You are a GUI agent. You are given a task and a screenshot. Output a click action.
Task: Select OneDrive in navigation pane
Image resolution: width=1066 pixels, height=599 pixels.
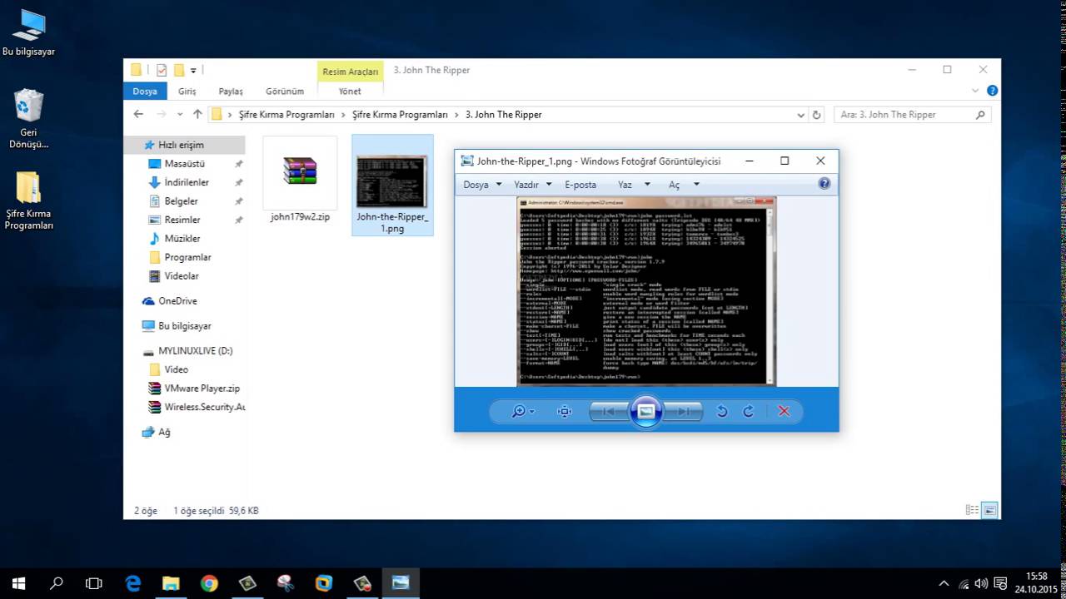tap(177, 301)
